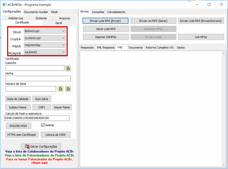Click the hash calculation text field

[x=37, y=118]
